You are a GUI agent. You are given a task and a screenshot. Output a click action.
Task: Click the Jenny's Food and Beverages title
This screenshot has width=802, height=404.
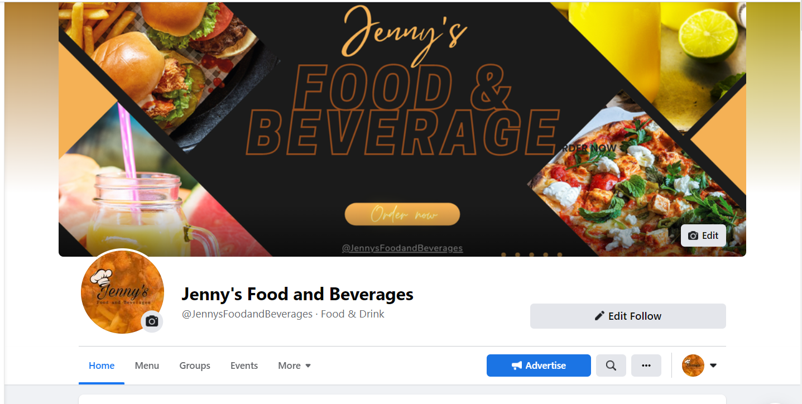[297, 294]
